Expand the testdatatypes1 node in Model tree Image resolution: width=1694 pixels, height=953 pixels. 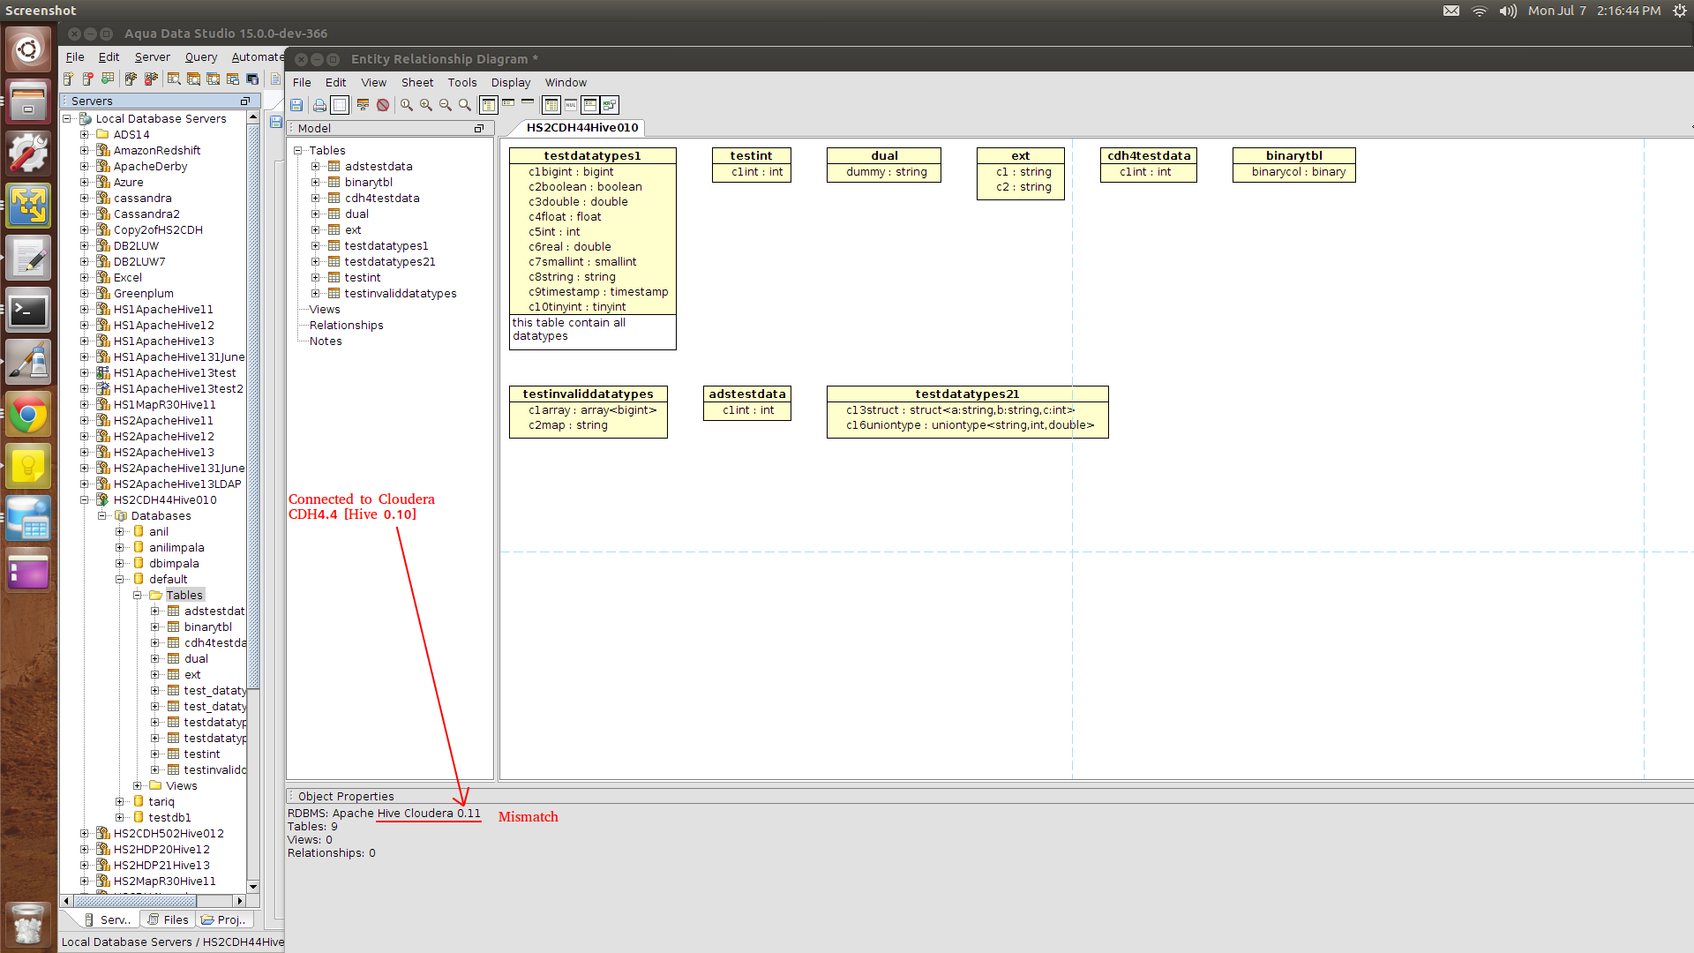pos(316,246)
